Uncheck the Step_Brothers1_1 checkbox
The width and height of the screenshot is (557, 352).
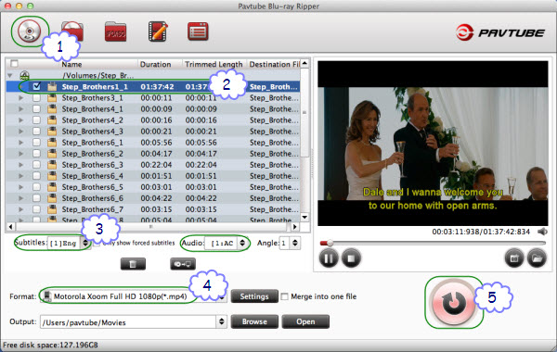[36, 86]
